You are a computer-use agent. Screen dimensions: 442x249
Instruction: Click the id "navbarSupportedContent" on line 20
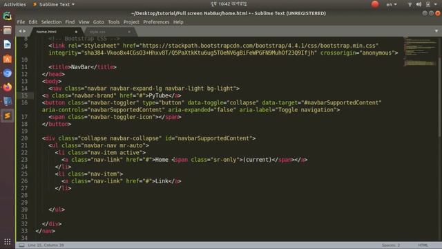coord(213,138)
